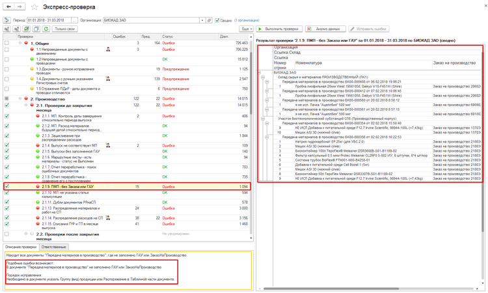The width and height of the screenshot is (488, 293).
Task: Select row 2.1.10 МП: не указана статья калькуляции
Action: 127,195
